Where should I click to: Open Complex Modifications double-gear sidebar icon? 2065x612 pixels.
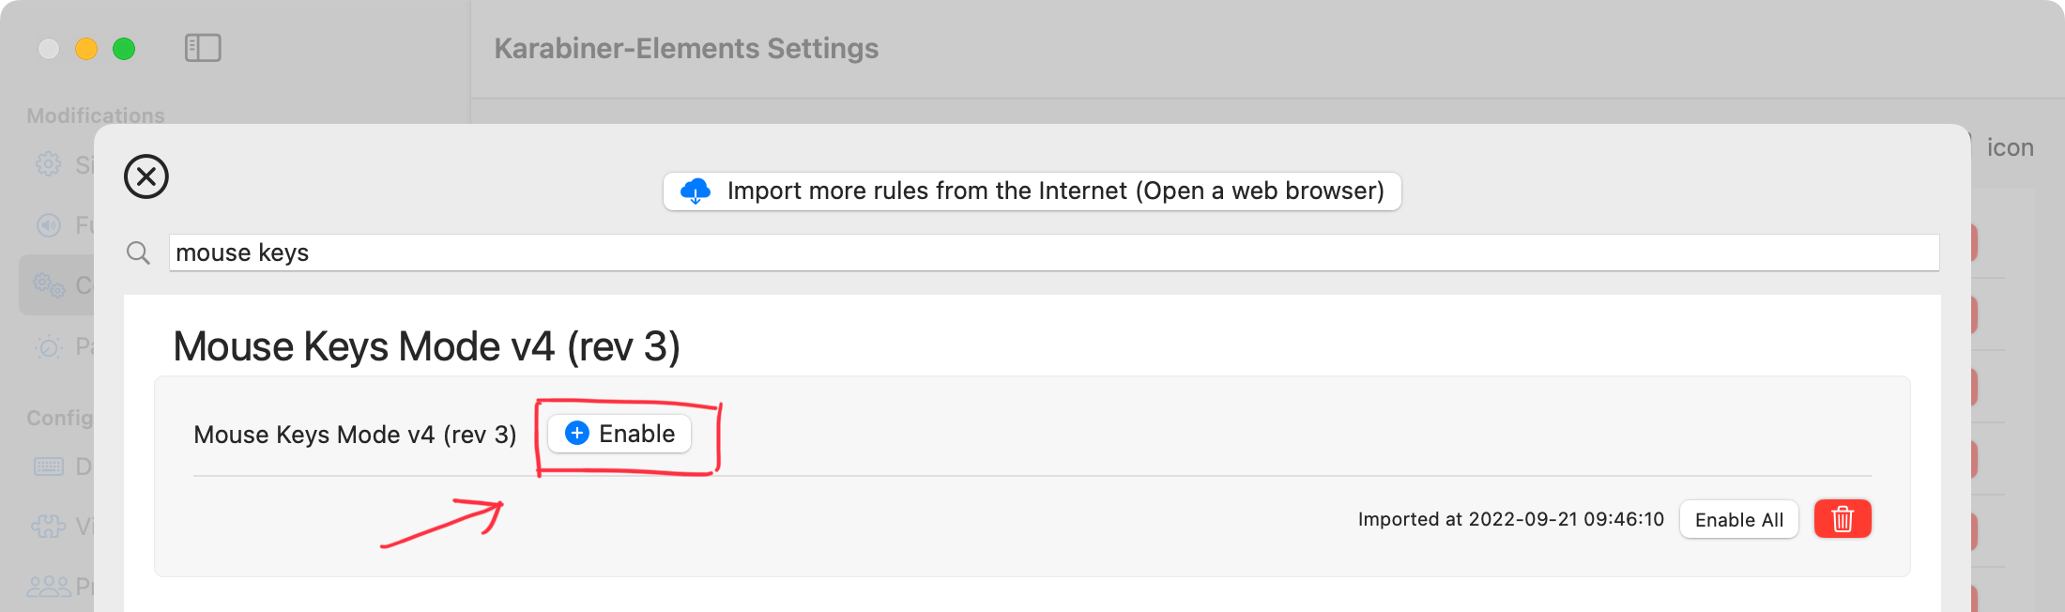(x=49, y=284)
